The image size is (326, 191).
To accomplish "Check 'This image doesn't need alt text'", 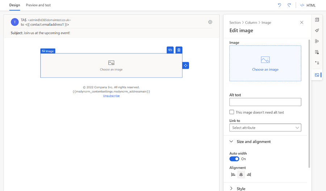I will 232,112.
